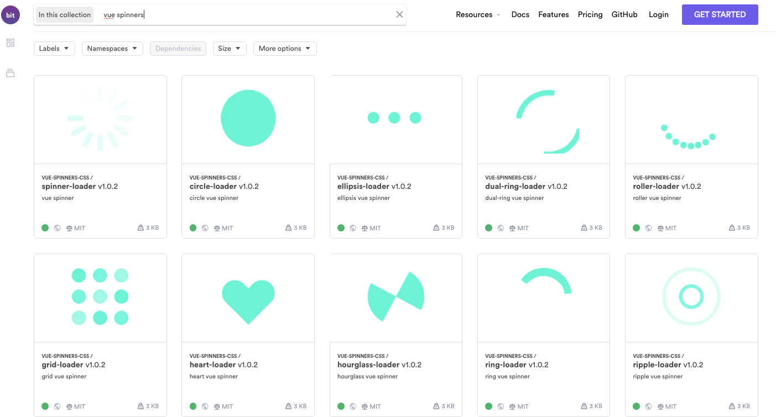Select the three-dot ellipsis-loader preview
This screenshot has height=417, width=776.
[395, 119]
